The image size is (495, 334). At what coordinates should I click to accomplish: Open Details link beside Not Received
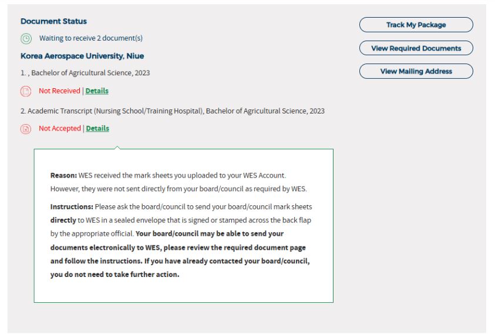(97, 91)
